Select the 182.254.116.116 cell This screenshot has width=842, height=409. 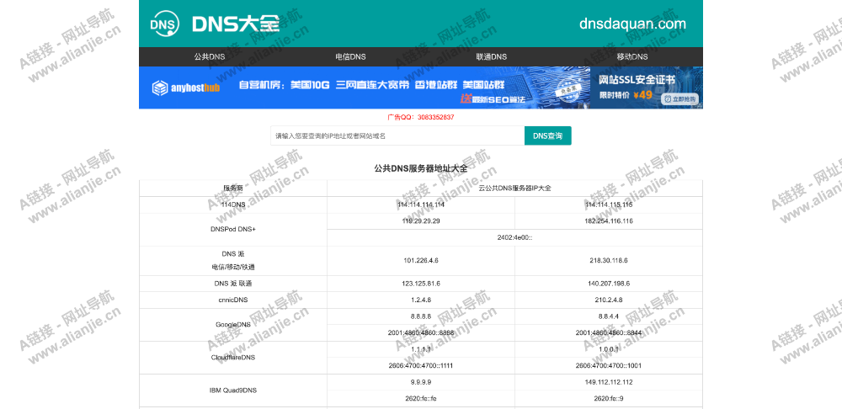(x=609, y=221)
